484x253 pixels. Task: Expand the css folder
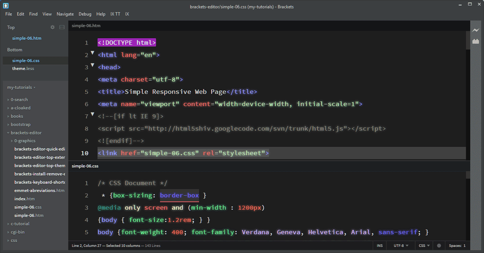(14, 240)
